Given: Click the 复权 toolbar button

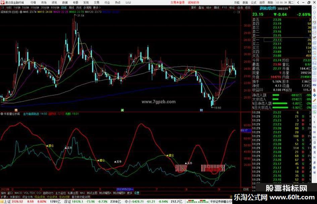Looking at the screenshot, I should (x=194, y=7).
